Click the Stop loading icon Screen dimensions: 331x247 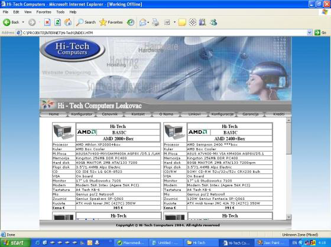pos(47,22)
